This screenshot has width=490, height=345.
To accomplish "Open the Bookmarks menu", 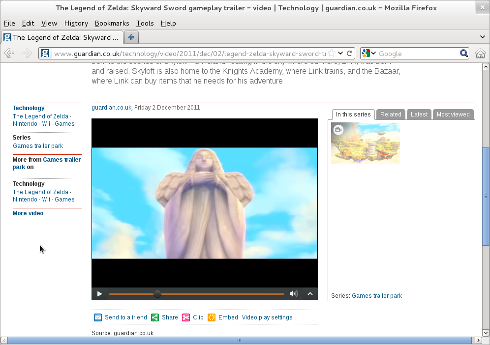I will (x=112, y=24).
